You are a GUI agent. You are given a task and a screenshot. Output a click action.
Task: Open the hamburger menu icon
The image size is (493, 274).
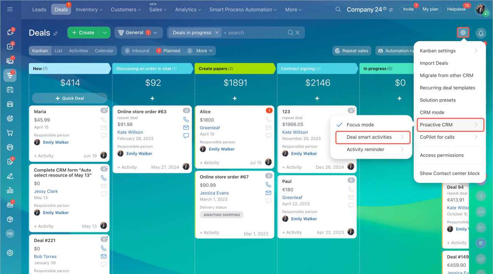pos(10,10)
